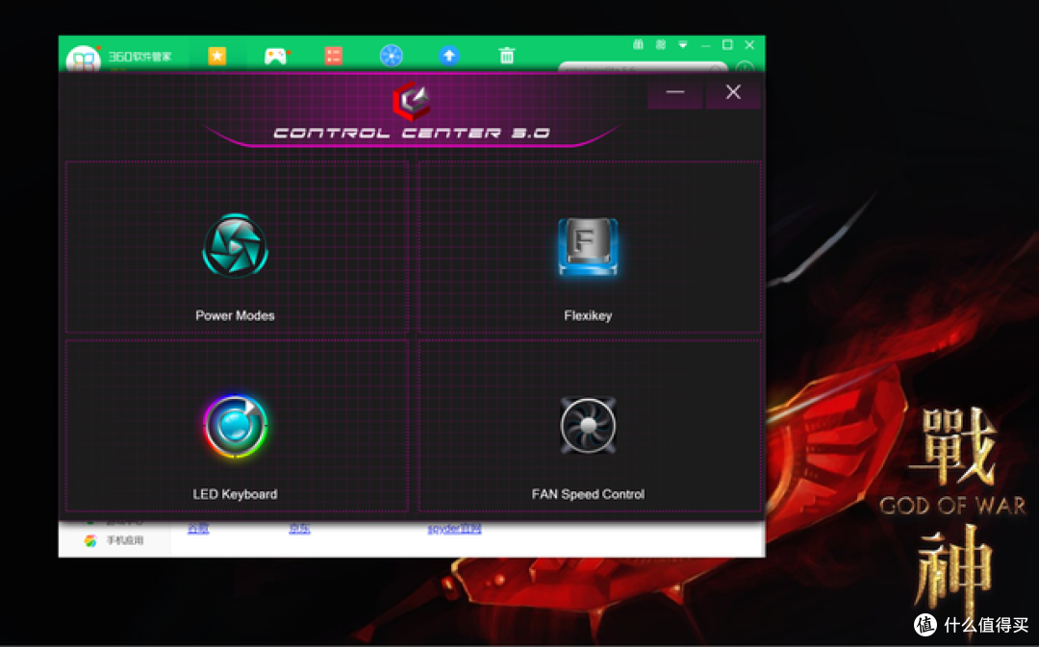Open the Power Modes panel
1039x647 pixels.
[236, 248]
